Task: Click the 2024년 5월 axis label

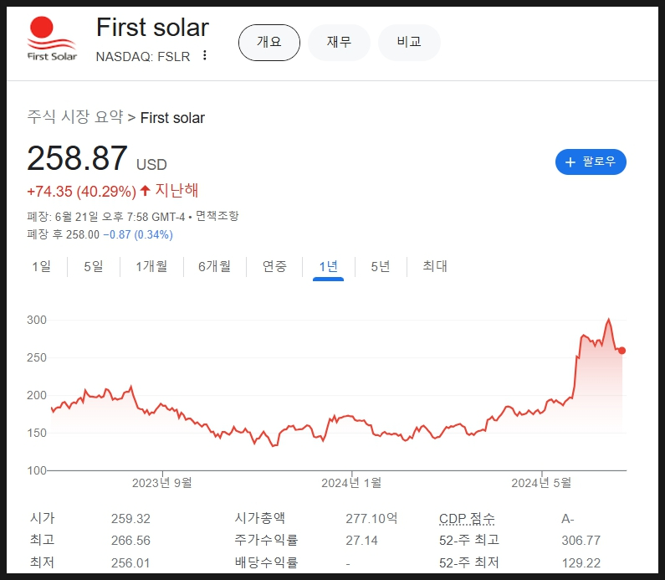Action: point(541,483)
